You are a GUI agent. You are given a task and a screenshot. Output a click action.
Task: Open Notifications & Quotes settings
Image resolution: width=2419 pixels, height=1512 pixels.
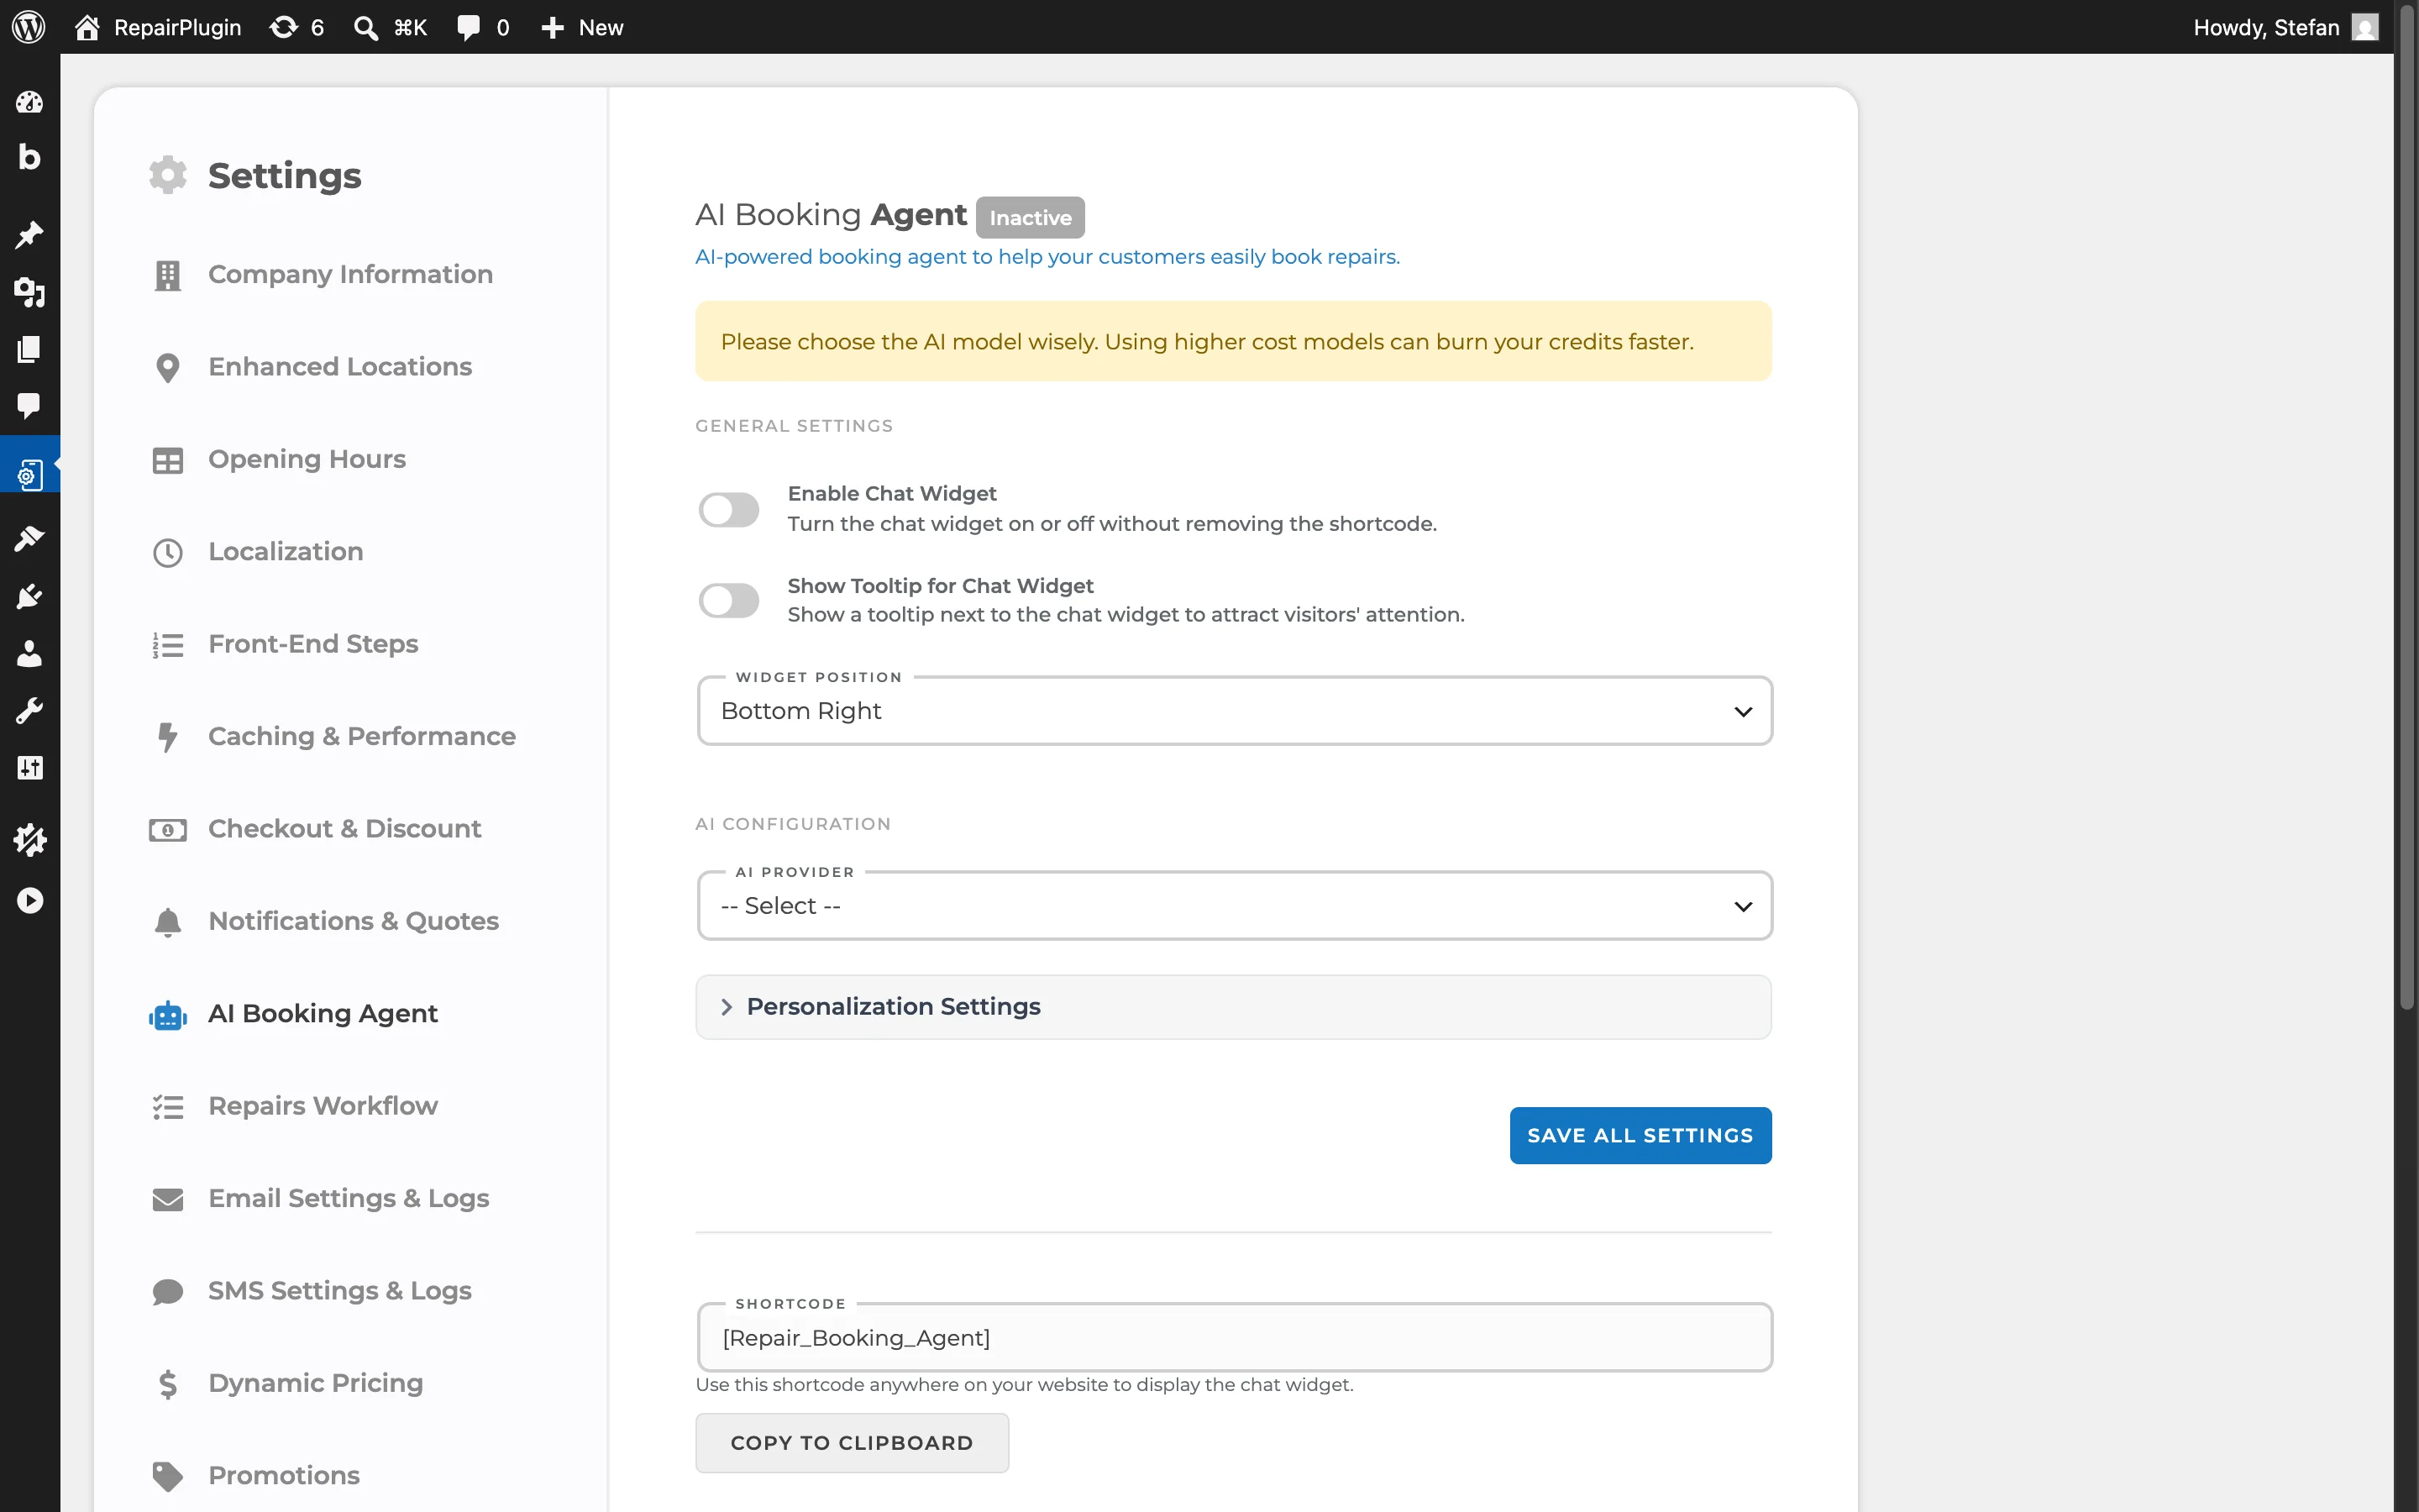click(x=353, y=922)
